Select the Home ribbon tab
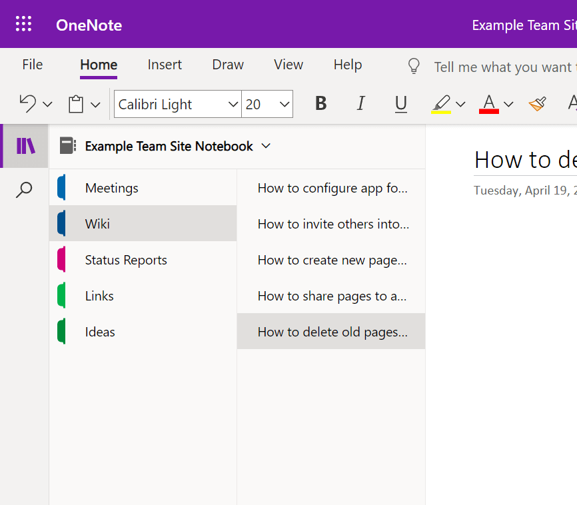The width and height of the screenshot is (577, 505). point(99,65)
